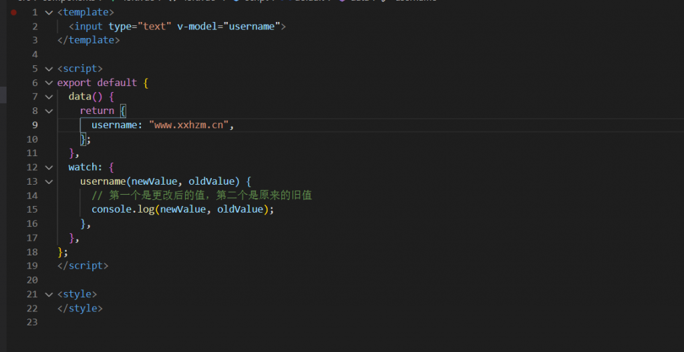Click the red breakpoint dot on line 1

(x=14, y=12)
